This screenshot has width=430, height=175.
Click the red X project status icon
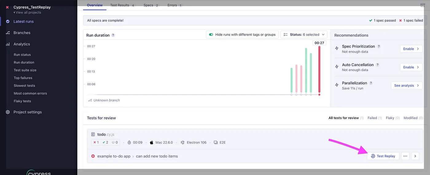click(7, 7)
